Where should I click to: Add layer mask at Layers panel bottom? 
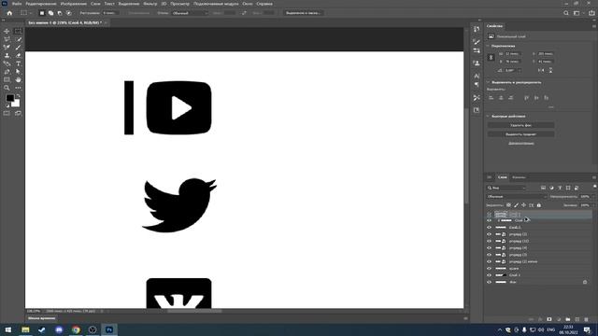tap(549, 319)
